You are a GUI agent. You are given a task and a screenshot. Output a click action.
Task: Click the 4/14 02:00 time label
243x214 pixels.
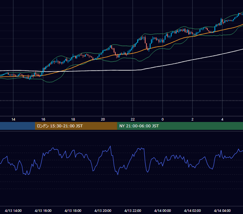click(x=192, y=210)
